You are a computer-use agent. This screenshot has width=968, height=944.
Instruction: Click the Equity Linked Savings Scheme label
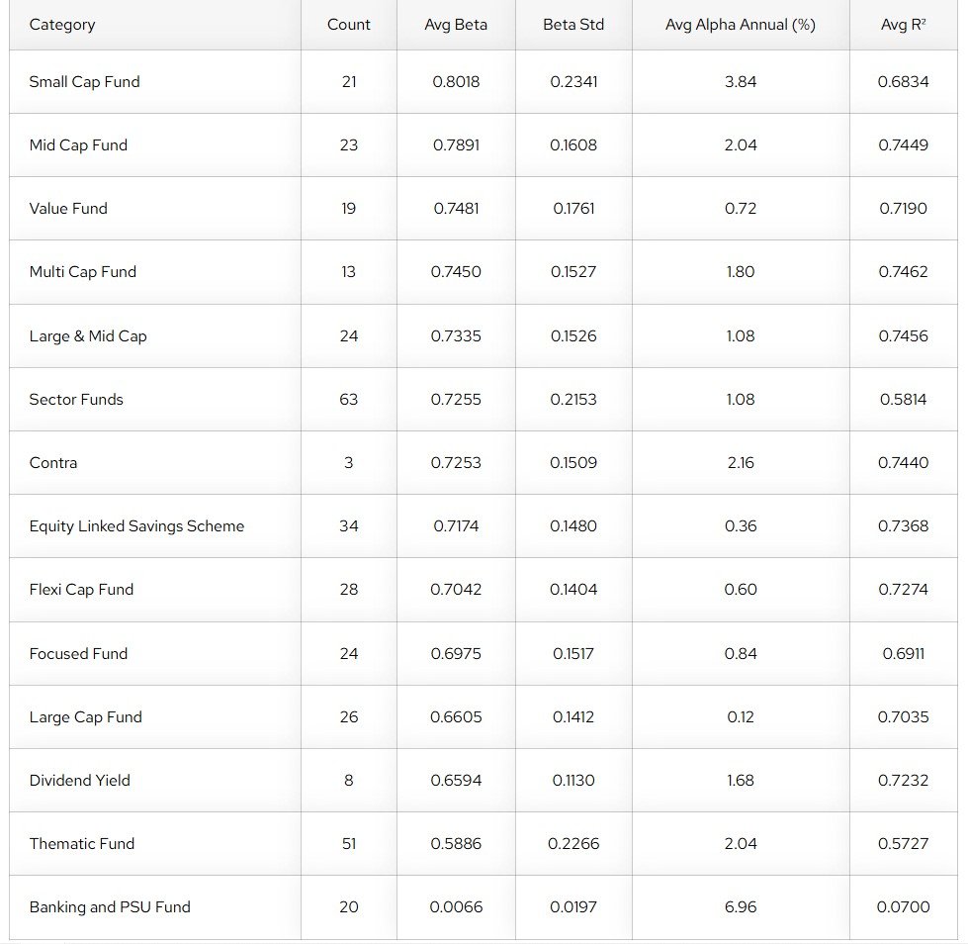(136, 526)
